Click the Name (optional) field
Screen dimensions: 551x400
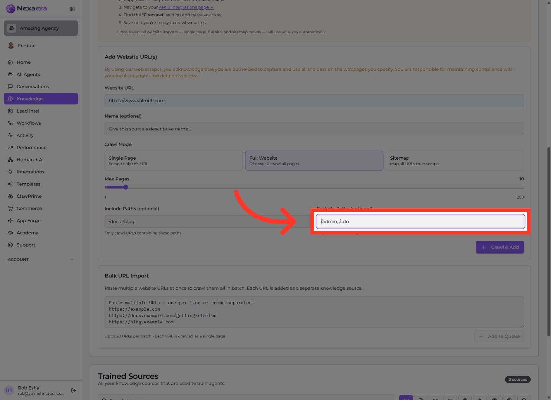click(314, 129)
